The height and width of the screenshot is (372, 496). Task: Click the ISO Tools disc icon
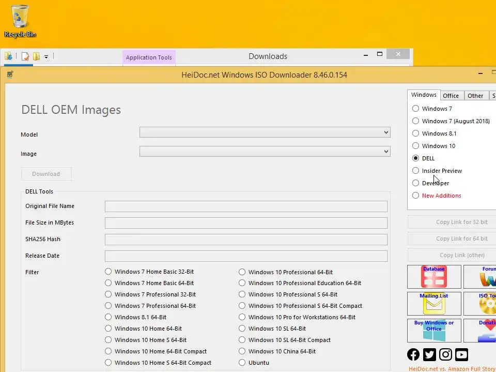point(480,304)
